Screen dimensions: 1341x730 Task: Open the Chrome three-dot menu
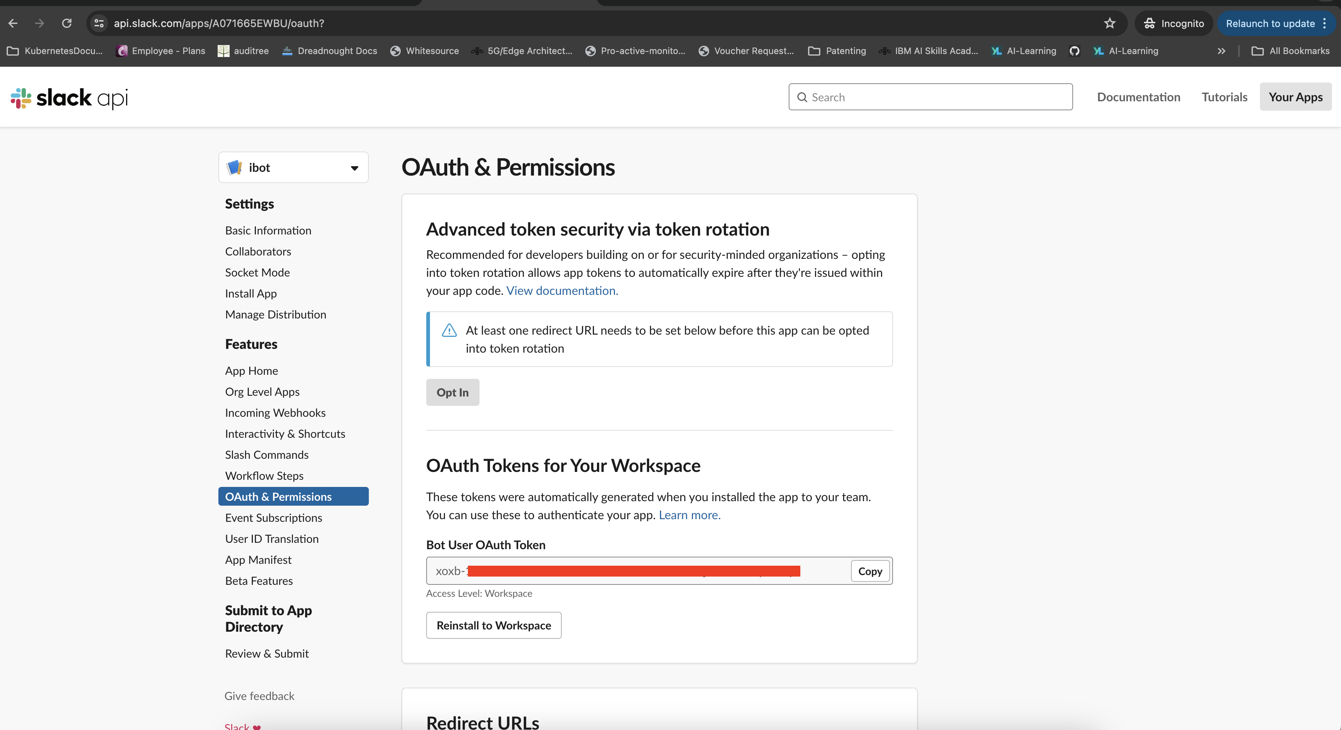[x=1324, y=23]
